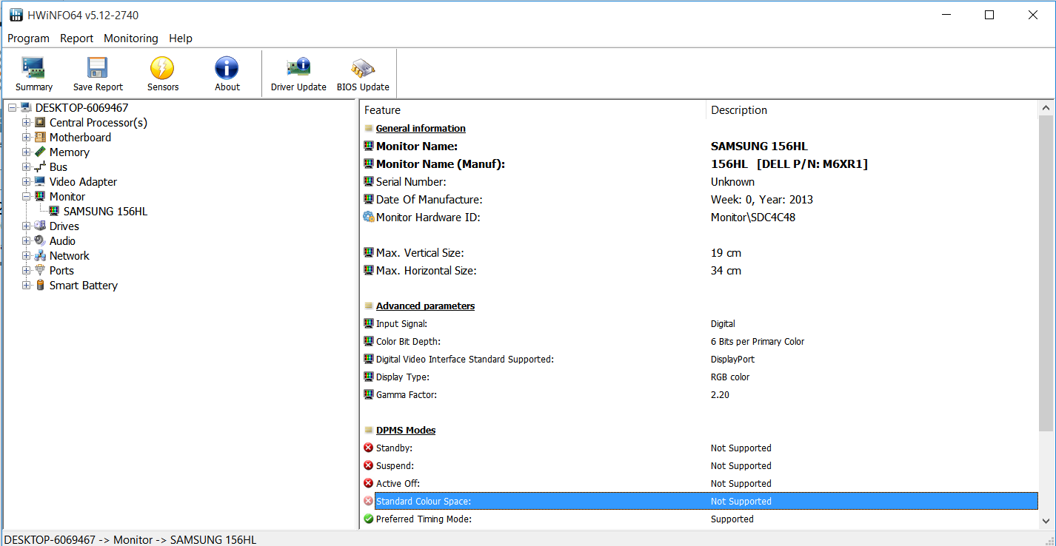1056x546 pixels.
Task: Click the Drives tree icon
Action: click(40, 226)
